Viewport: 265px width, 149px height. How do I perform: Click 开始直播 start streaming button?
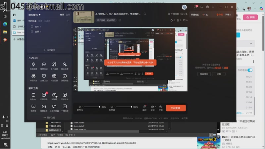point(176,108)
